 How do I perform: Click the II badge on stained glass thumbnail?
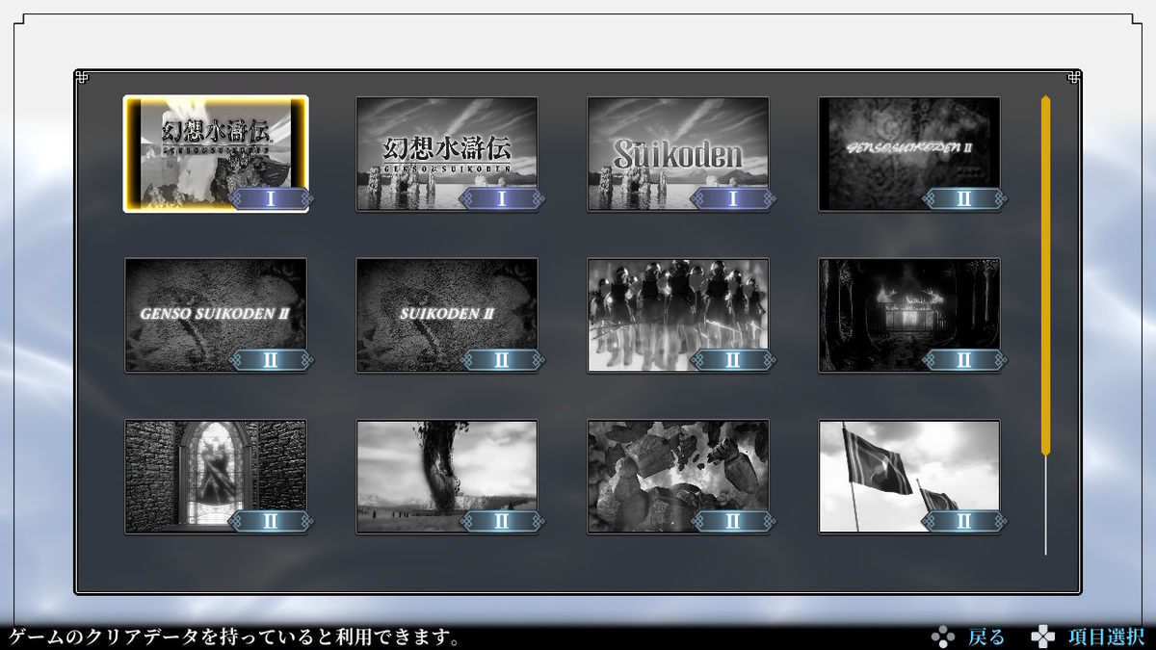(x=271, y=521)
